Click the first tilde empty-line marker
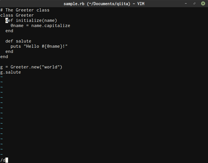 point(1,77)
